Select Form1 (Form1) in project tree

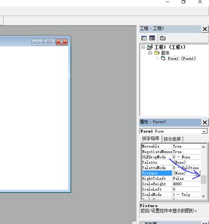point(182,59)
